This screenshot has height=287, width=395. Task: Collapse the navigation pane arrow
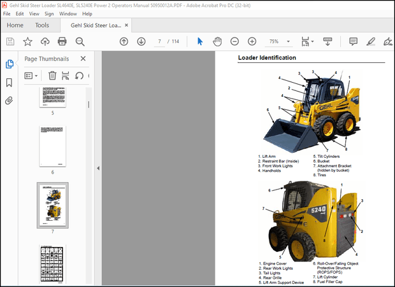[98, 168]
